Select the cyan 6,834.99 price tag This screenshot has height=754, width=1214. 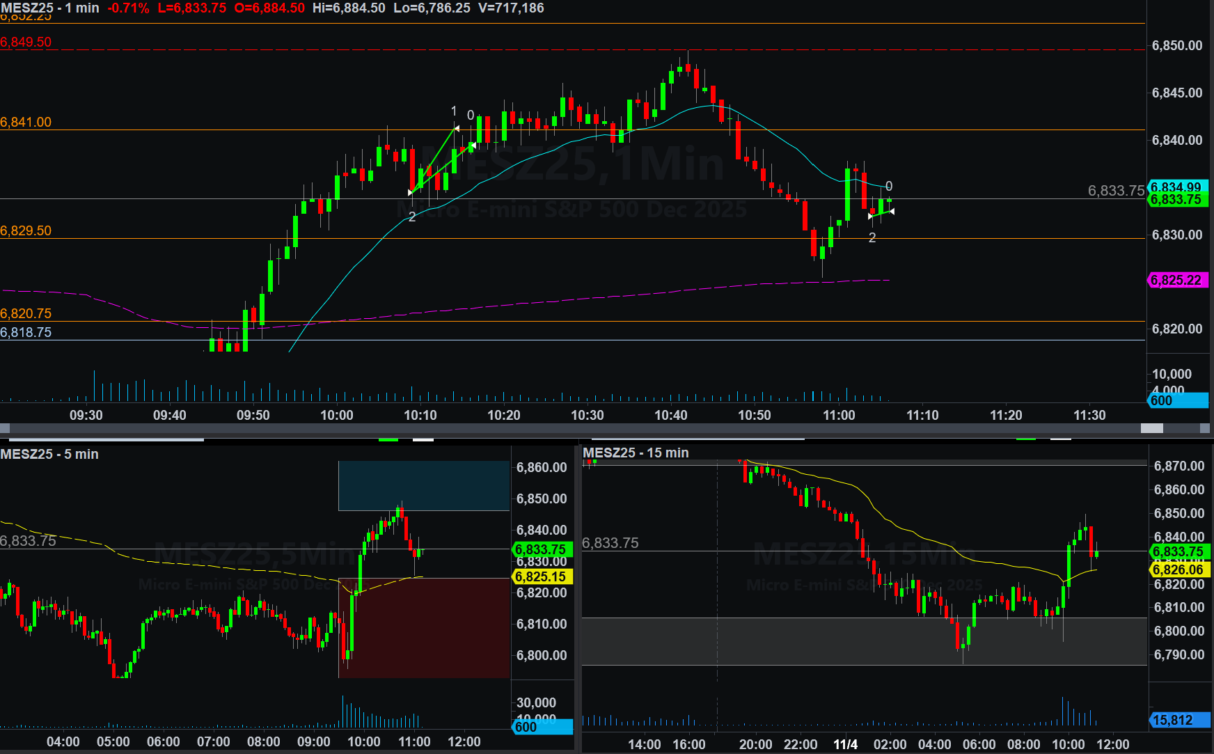pos(1178,187)
